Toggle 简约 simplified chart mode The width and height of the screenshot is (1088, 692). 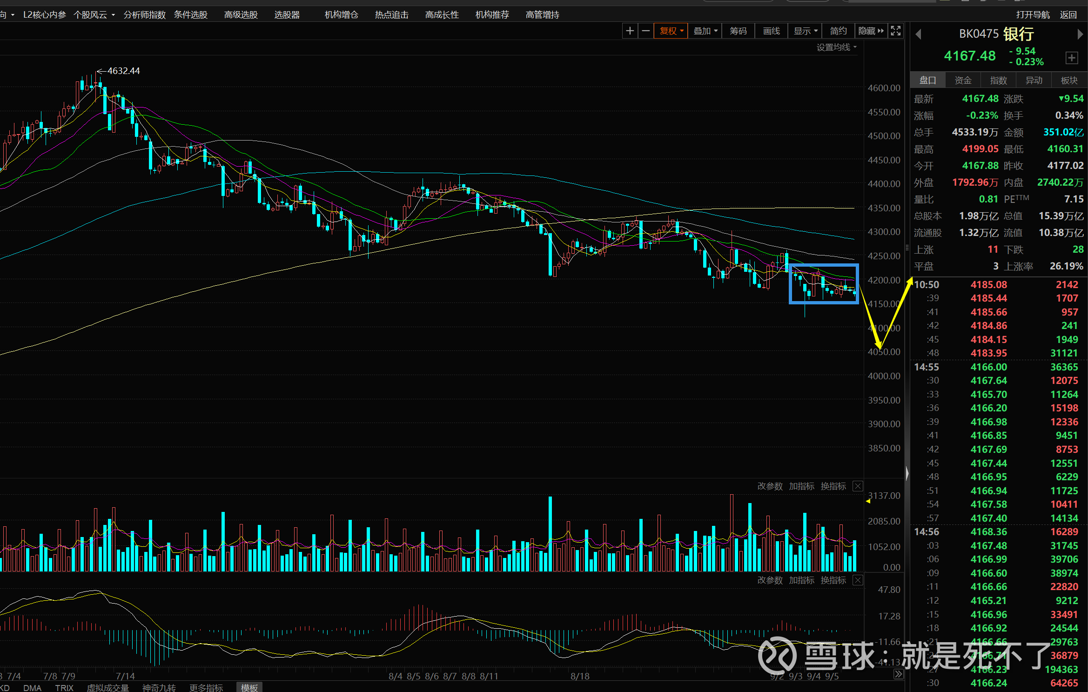click(x=838, y=31)
